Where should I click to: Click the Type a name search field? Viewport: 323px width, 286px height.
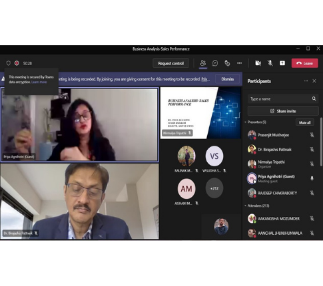pyautogui.click(x=283, y=98)
